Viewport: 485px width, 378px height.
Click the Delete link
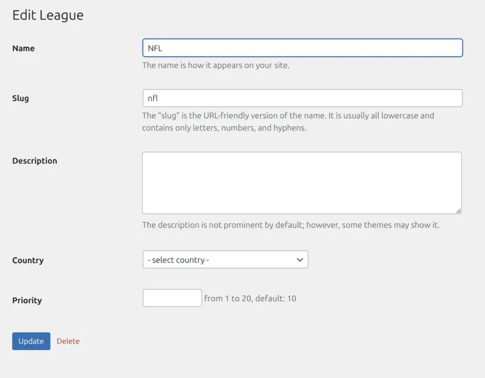point(68,341)
